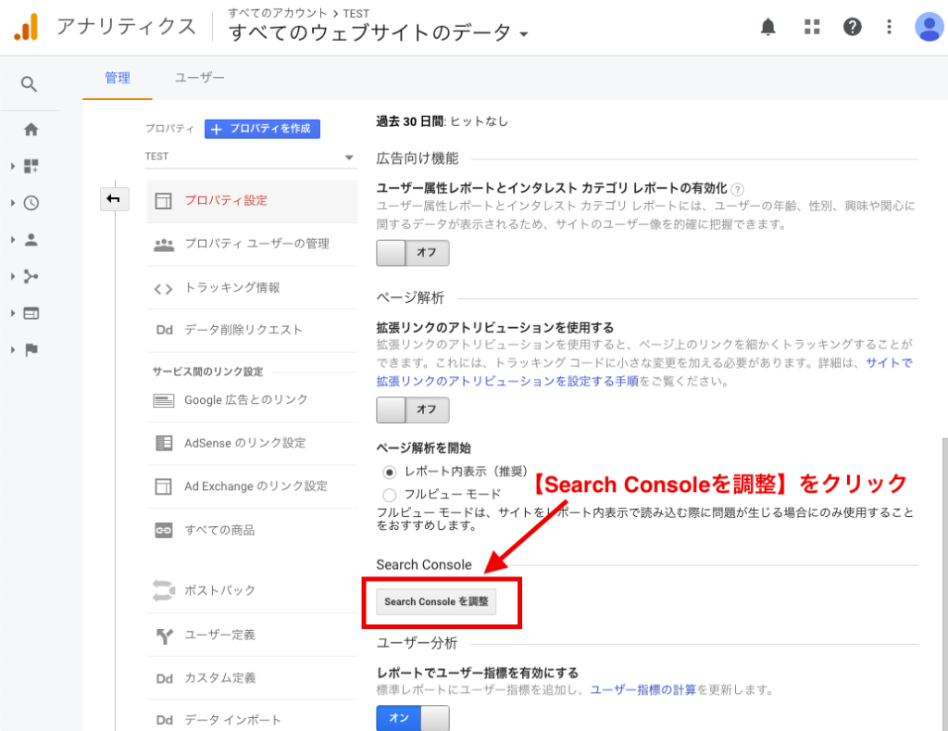This screenshot has height=731, width=948.
Task: Click Search Console を調整 button
Action: click(436, 602)
